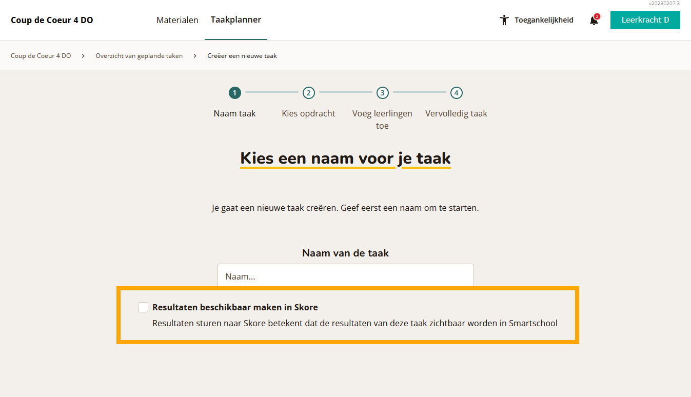Click the Voeg leerlingen toe step label

pyautogui.click(x=382, y=120)
